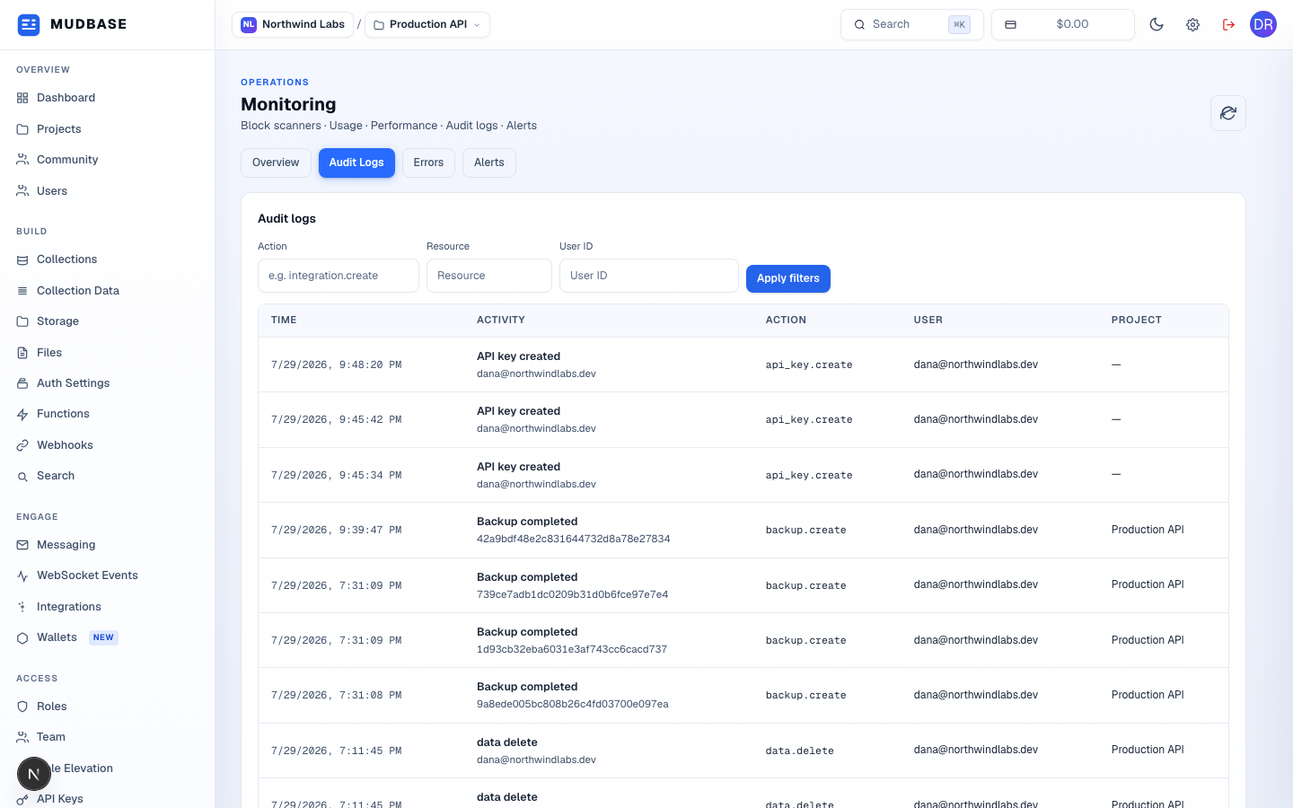Image resolution: width=1293 pixels, height=808 pixels.
Task: Click the PROJECT column header
Action: click(x=1137, y=320)
